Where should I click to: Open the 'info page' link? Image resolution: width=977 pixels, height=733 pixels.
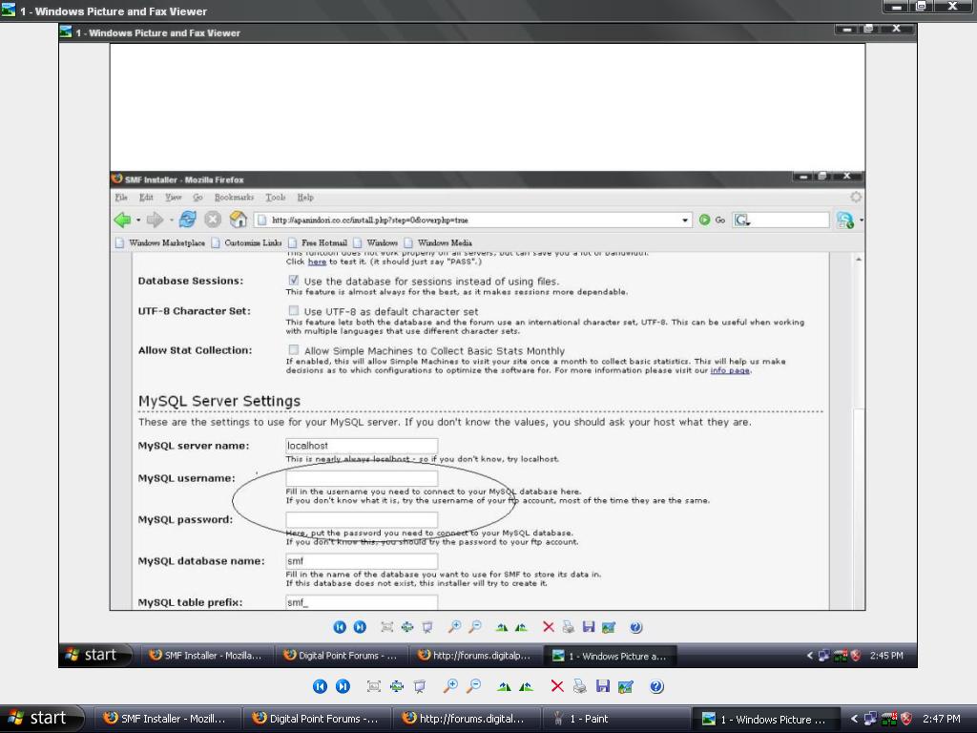[x=730, y=370]
